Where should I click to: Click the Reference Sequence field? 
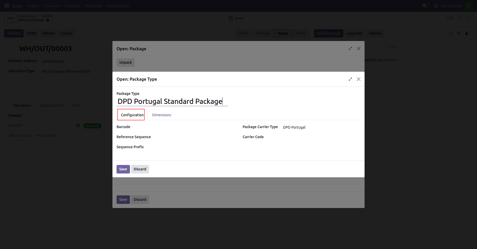(x=195, y=137)
